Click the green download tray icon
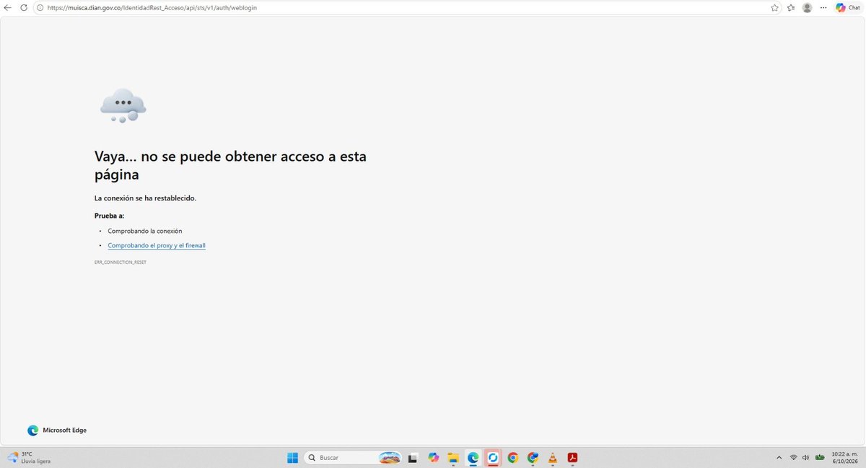Image resolution: width=866 pixels, height=468 pixels. point(820,458)
